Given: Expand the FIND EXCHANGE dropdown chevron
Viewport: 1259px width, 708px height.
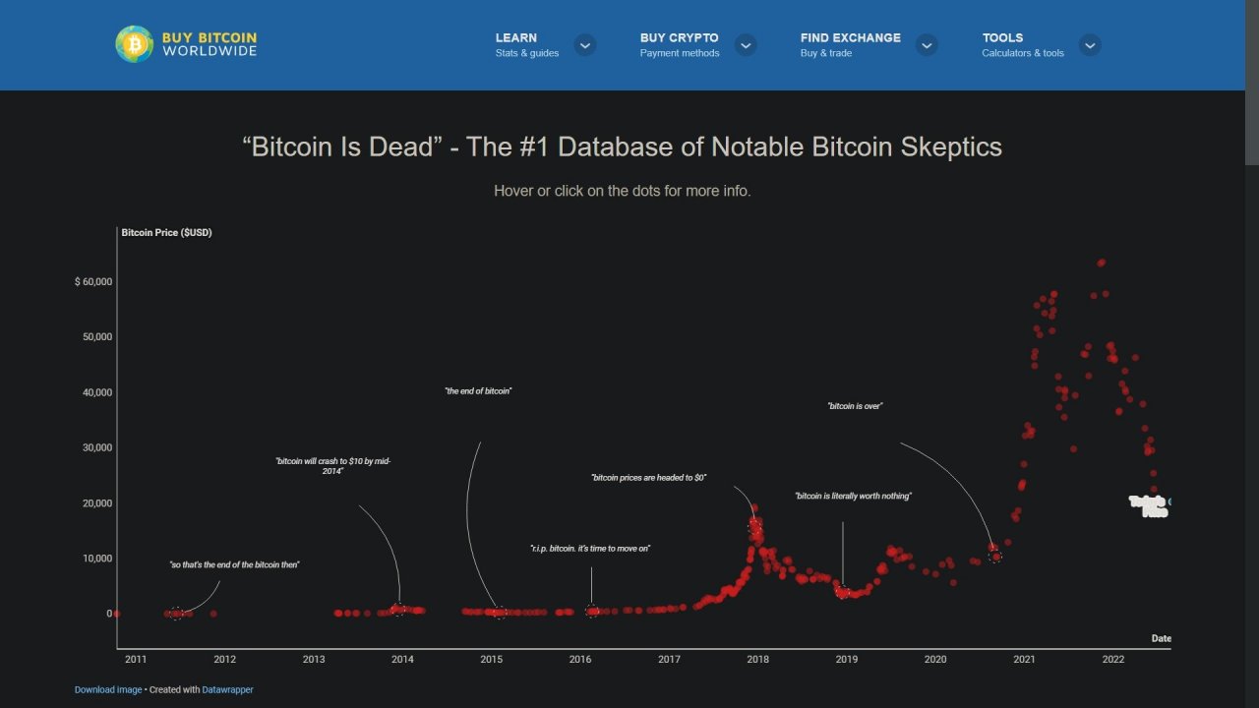Looking at the screenshot, I should coord(926,45).
